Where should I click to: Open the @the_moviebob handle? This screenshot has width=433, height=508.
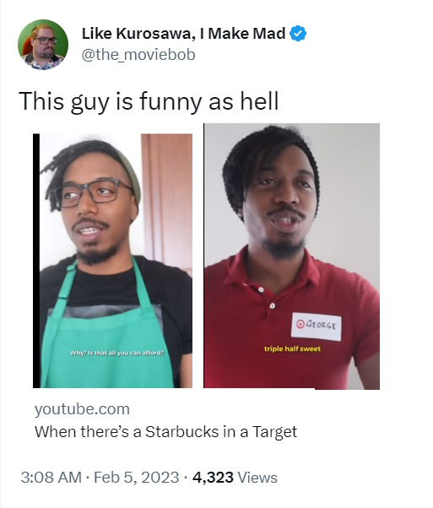click(138, 54)
